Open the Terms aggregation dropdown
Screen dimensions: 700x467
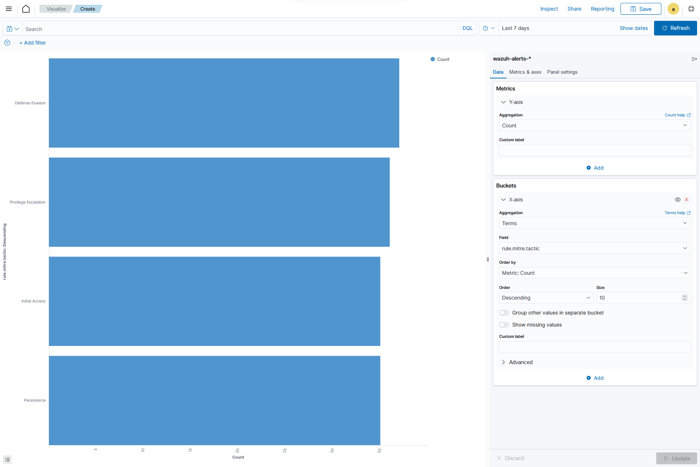tap(595, 223)
